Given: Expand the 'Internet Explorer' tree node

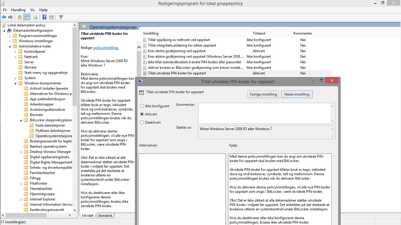Looking at the screenshot, I should (21, 200).
